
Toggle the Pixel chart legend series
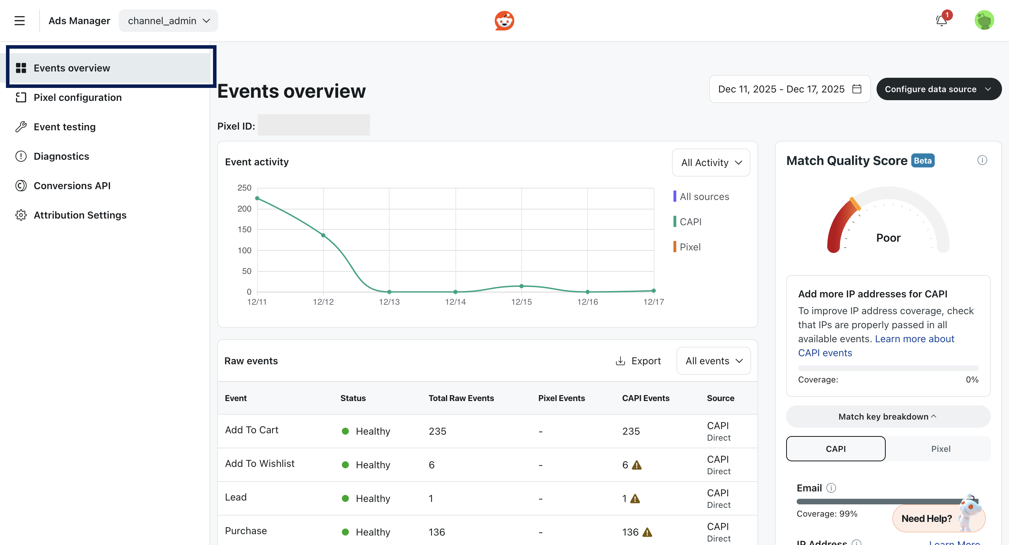(x=689, y=247)
